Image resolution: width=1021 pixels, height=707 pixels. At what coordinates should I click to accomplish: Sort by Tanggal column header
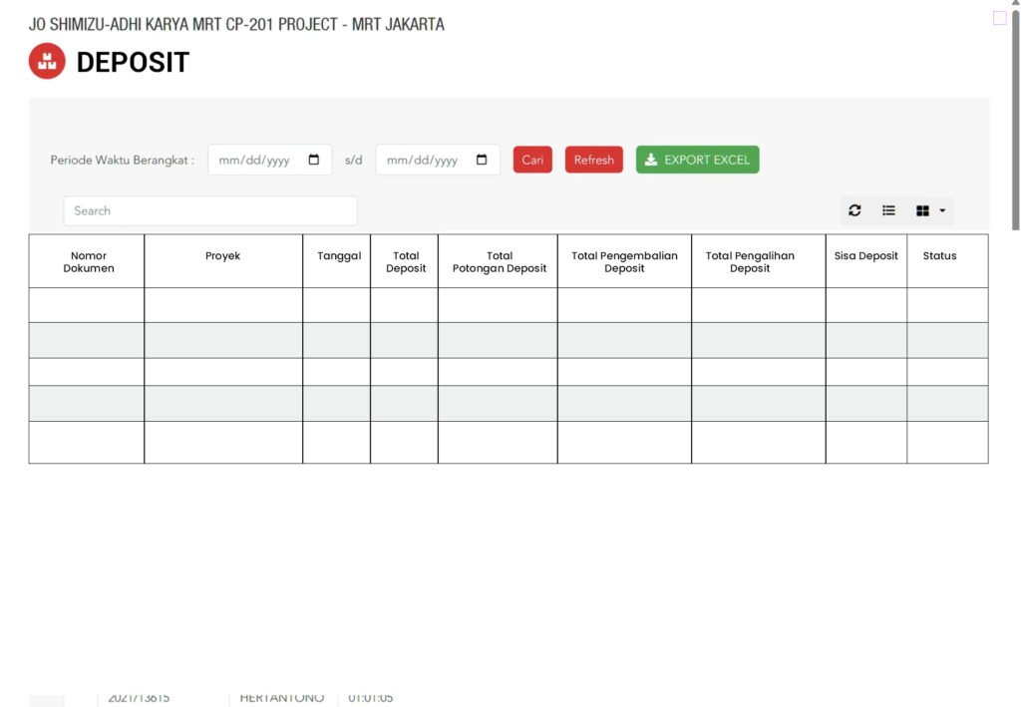(x=339, y=256)
